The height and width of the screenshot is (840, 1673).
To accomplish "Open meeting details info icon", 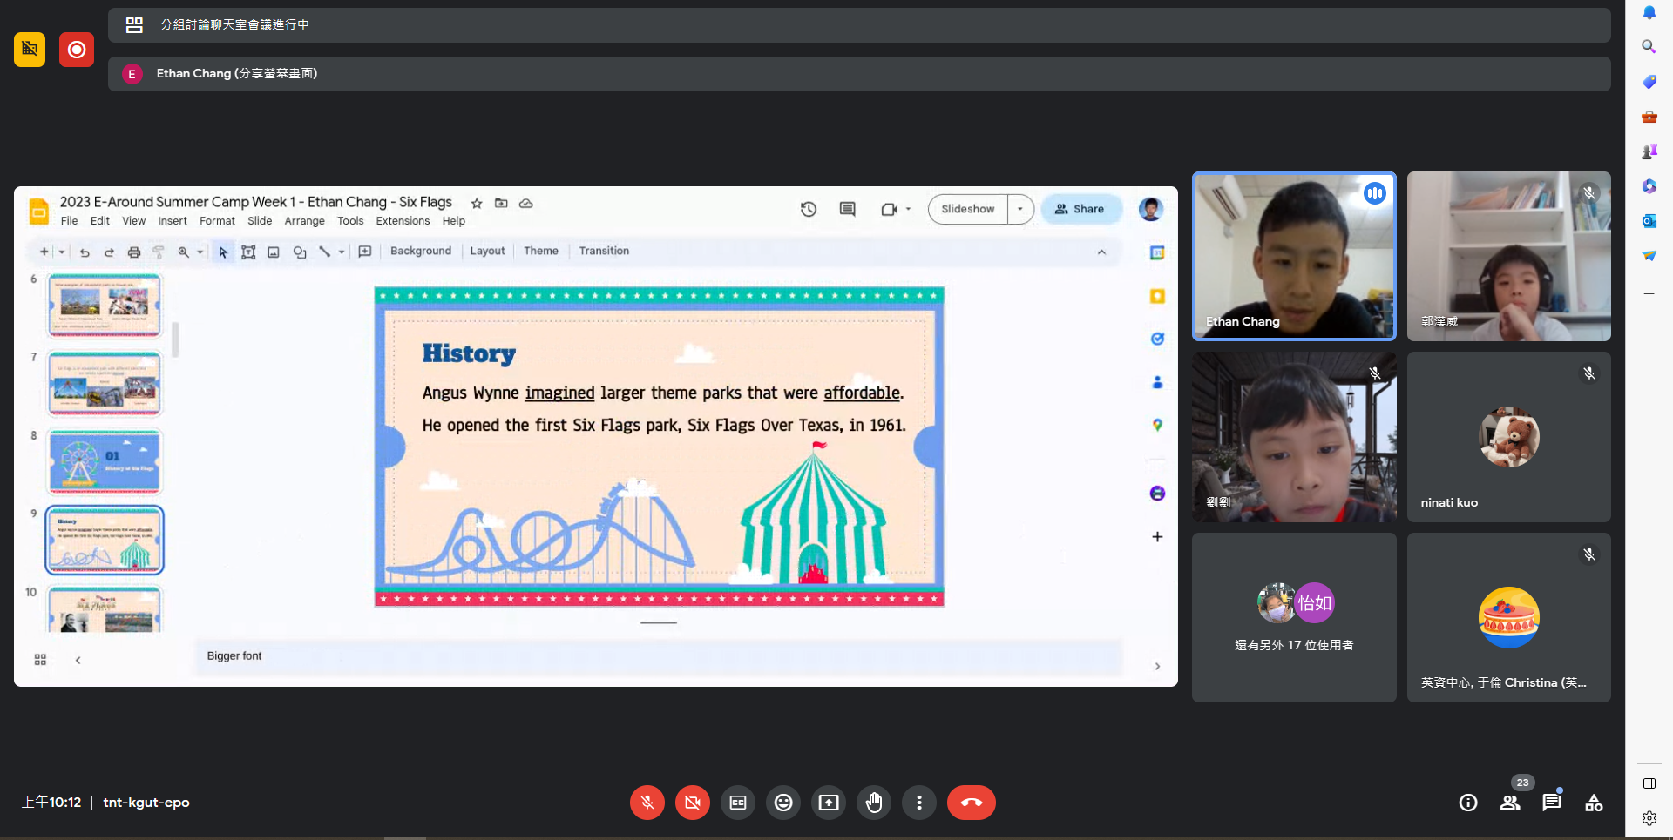I will [1468, 803].
